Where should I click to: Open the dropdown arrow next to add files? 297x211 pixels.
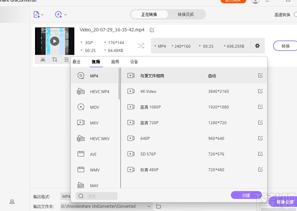pyautogui.click(x=42, y=14)
